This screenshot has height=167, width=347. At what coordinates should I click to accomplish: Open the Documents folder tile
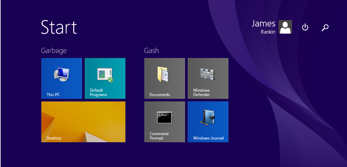(164, 78)
